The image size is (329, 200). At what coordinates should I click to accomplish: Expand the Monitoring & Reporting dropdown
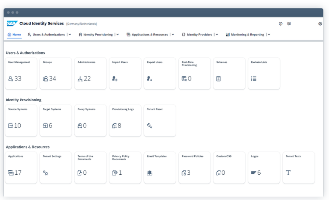click(268, 34)
